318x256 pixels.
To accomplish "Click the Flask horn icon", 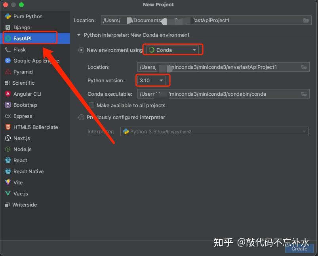I will pos(8,50).
